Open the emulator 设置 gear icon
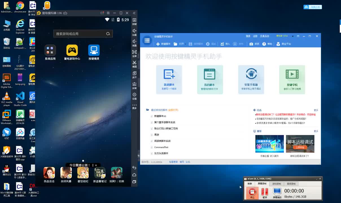 pyautogui.click(x=134, y=96)
